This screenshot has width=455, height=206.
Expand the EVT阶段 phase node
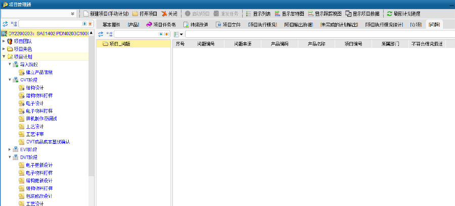10,149
